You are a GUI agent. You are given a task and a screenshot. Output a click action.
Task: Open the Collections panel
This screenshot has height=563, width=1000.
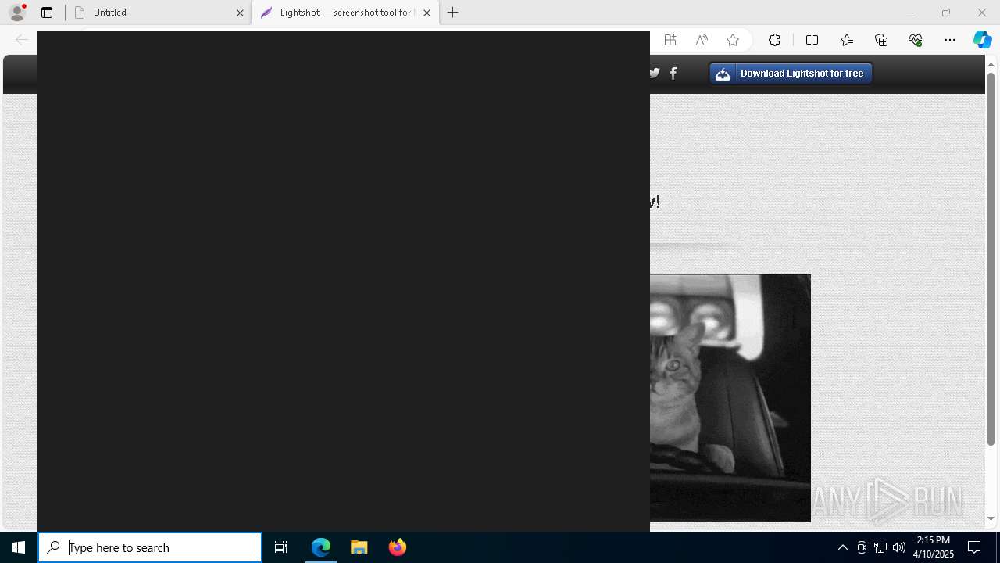click(x=881, y=40)
